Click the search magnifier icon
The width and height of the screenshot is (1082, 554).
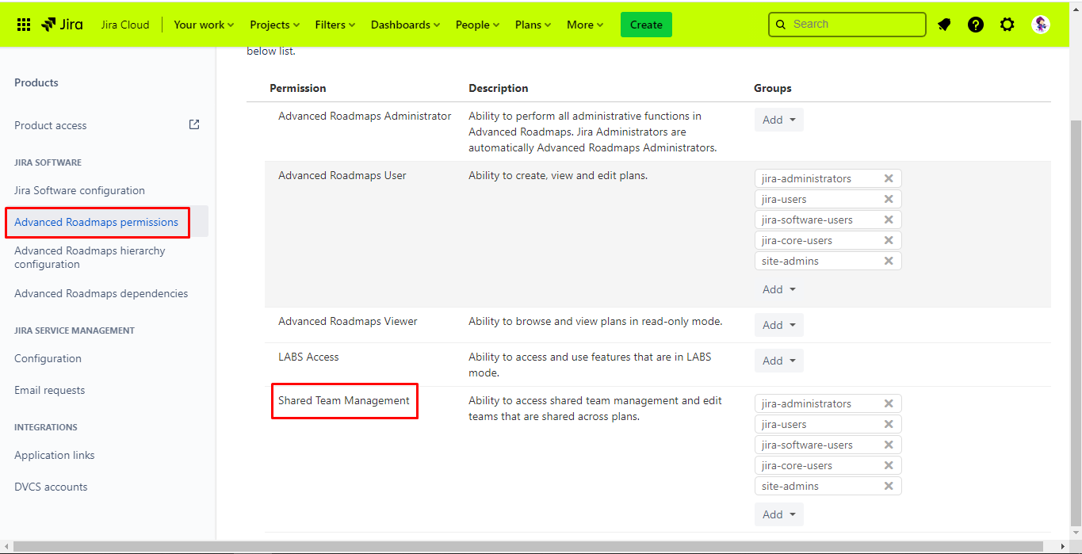780,25
